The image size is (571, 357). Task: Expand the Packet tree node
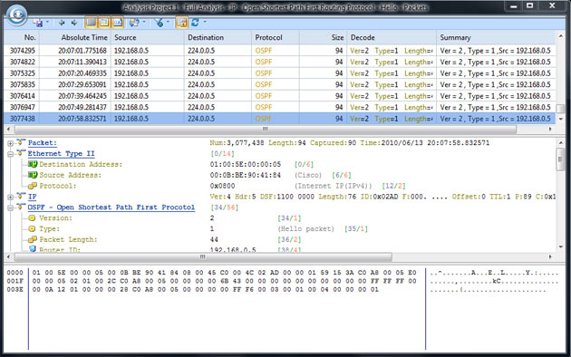[x=10, y=143]
